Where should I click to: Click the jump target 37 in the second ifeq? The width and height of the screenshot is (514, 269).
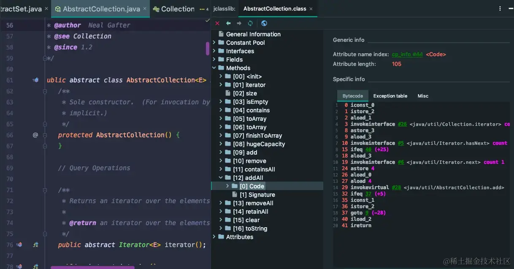[x=368, y=194]
